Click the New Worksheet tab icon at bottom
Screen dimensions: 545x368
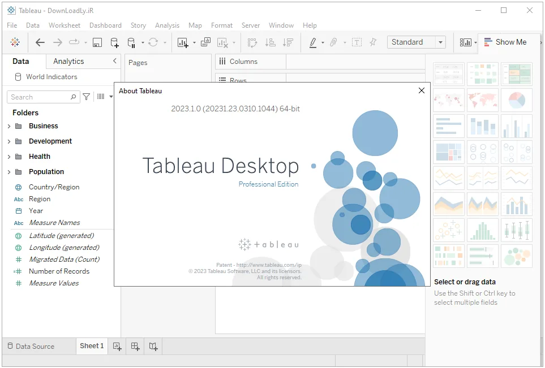tap(117, 347)
